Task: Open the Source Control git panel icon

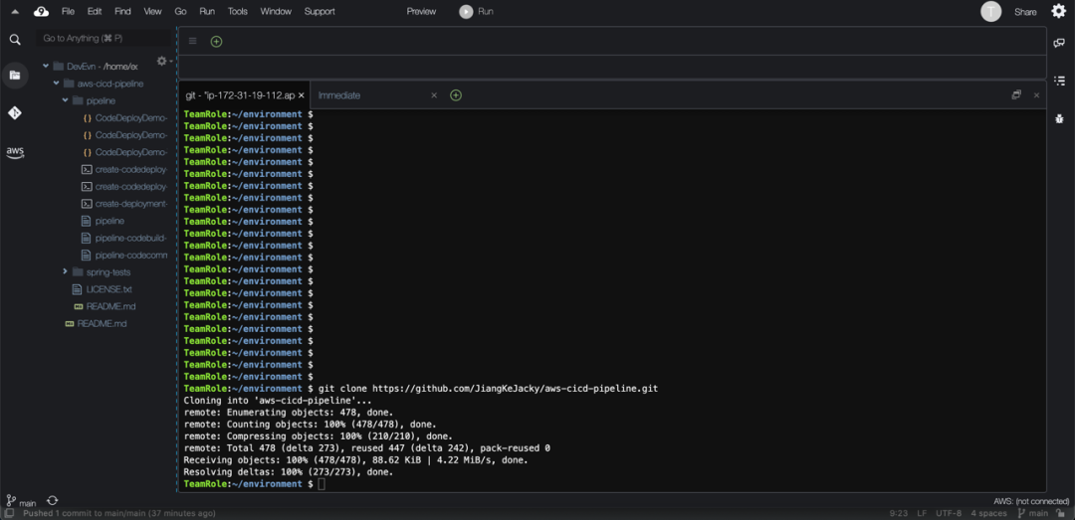Action: [x=15, y=113]
